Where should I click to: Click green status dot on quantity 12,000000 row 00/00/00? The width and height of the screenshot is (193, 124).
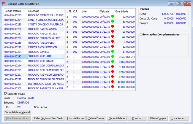point(113,16)
